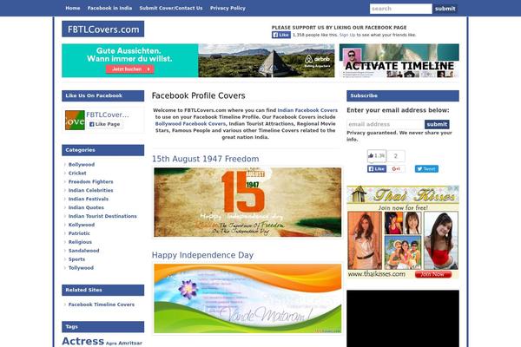Open the Airbnb banner advertisement
The image size is (521, 347).
click(198, 61)
